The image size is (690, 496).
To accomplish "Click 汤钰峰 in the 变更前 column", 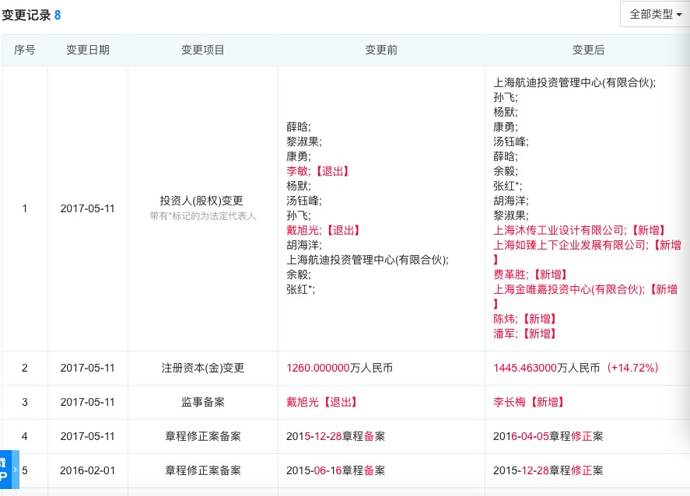I will click(x=303, y=201).
